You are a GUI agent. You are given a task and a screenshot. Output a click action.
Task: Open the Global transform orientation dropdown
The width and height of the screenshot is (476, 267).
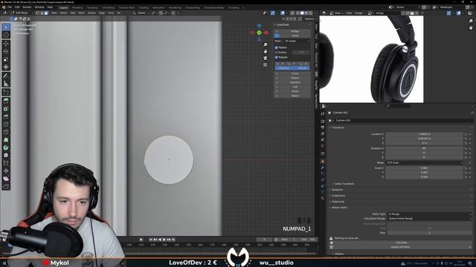[x=141, y=13]
